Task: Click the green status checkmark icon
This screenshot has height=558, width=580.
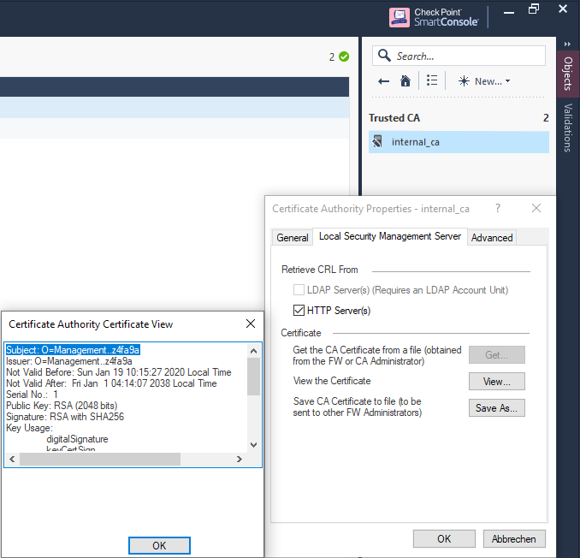Action: tap(344, 57)
